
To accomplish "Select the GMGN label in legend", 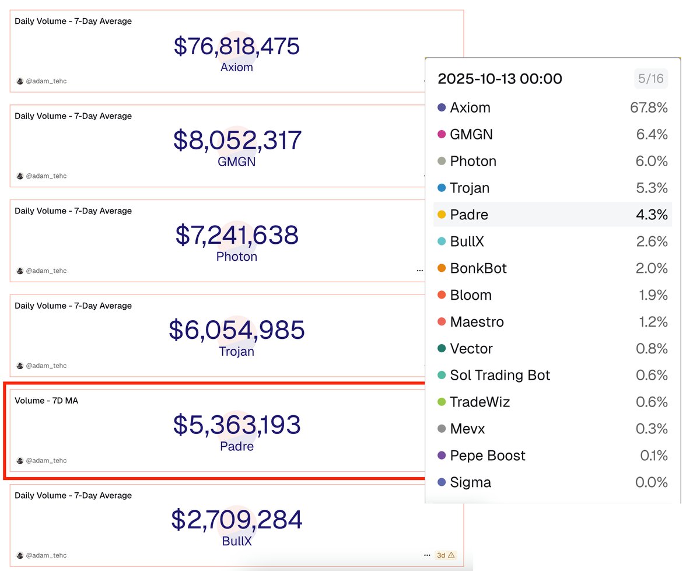I will click(471, 135).
